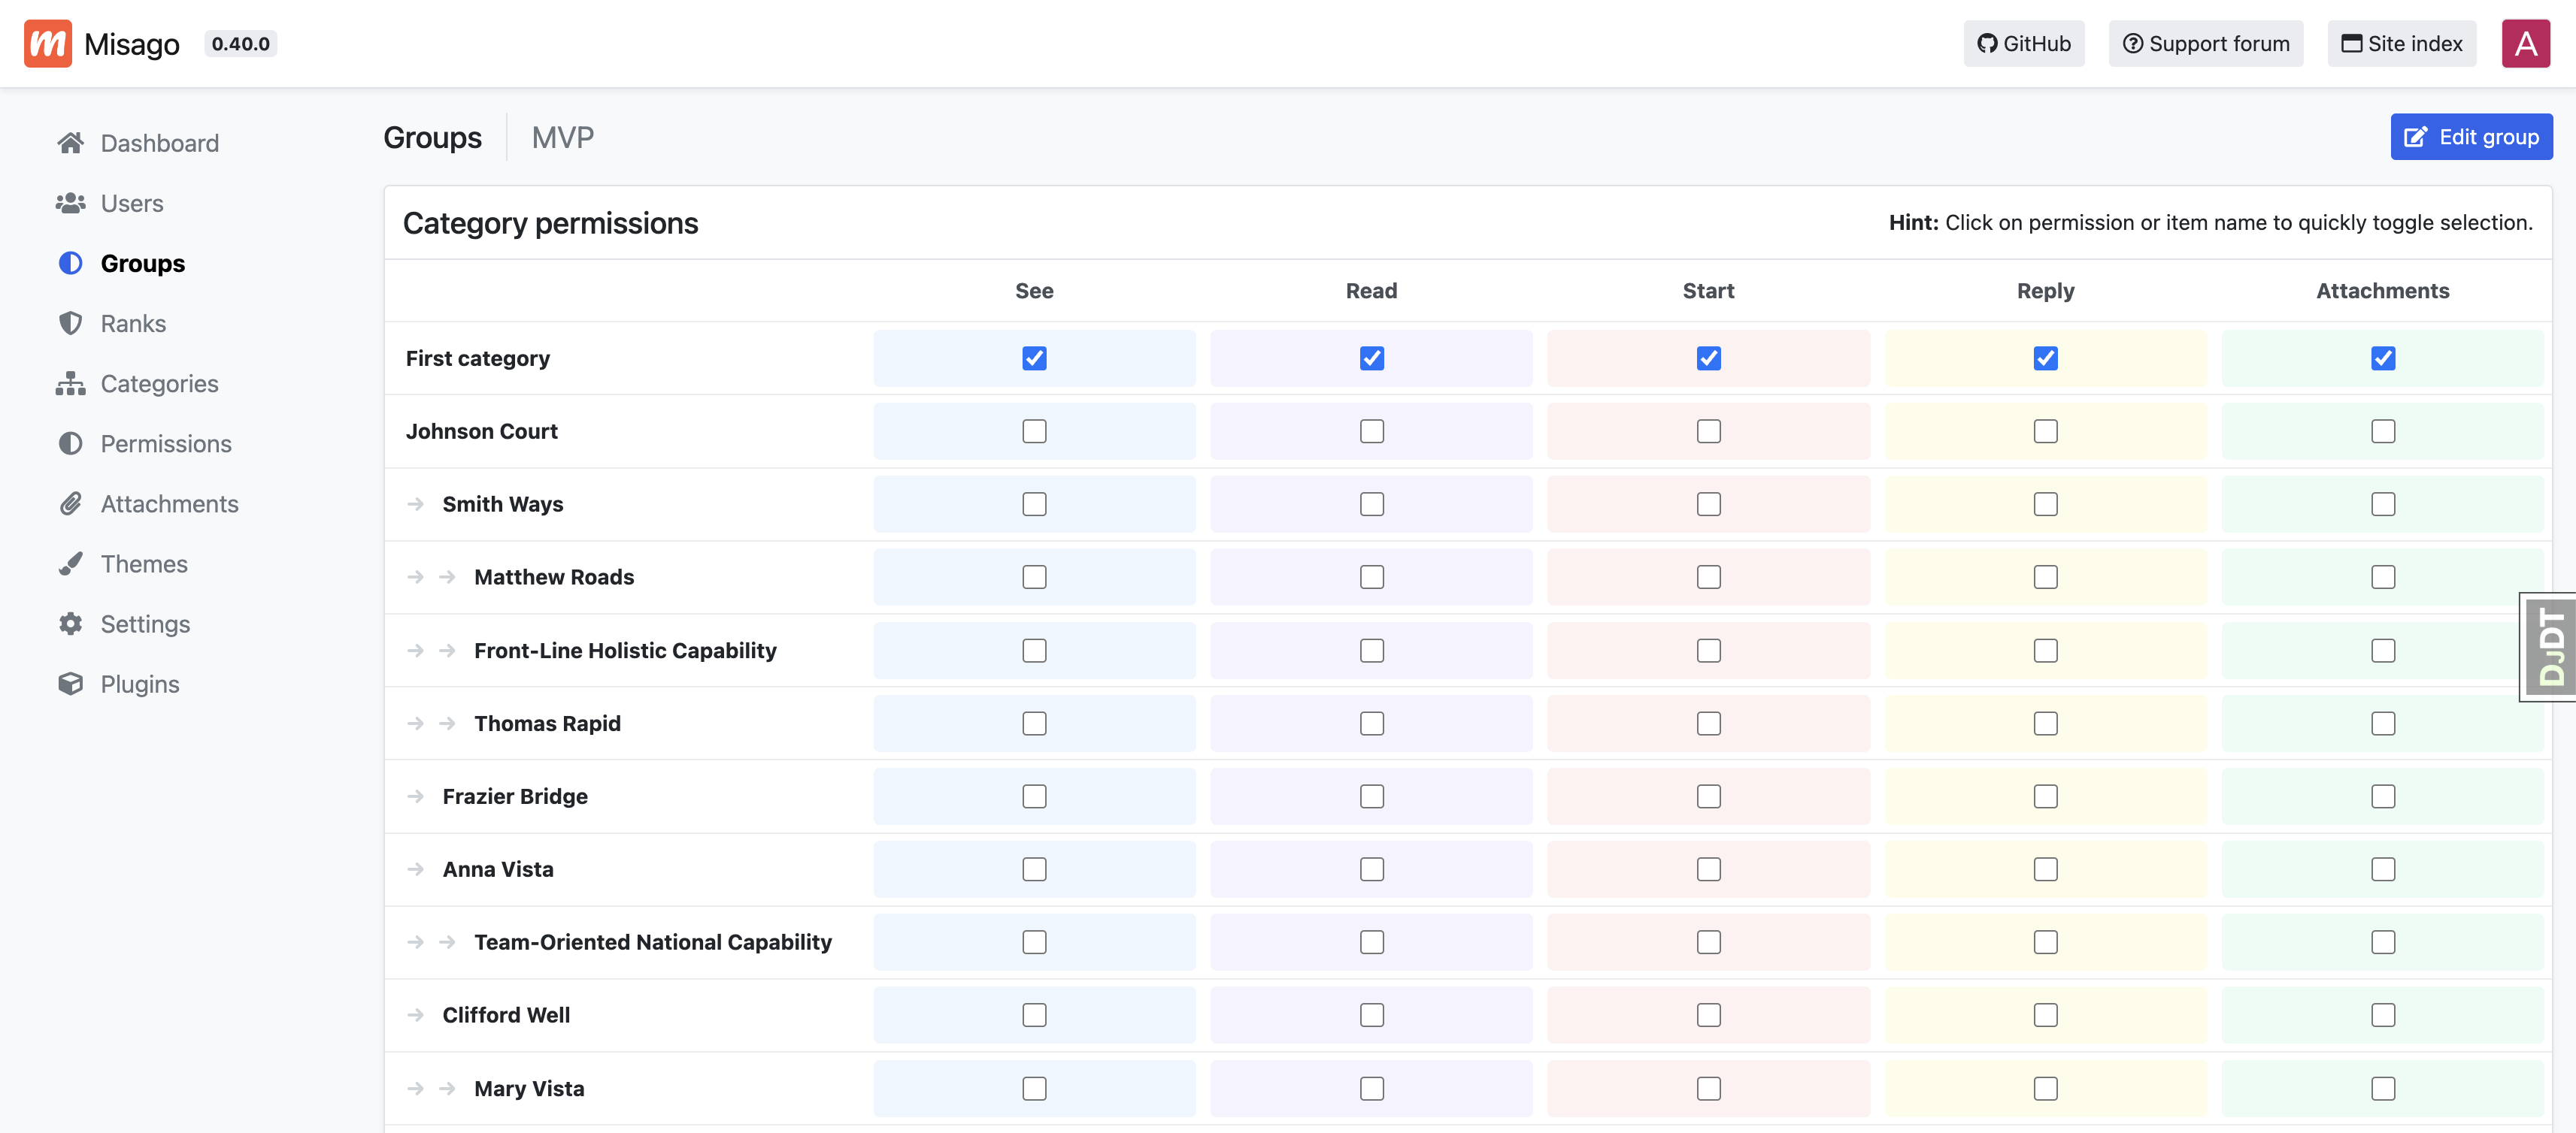Go to the Groups breadcrumb link
The width and height of the screenshot is (2576, 1133).
432,137
